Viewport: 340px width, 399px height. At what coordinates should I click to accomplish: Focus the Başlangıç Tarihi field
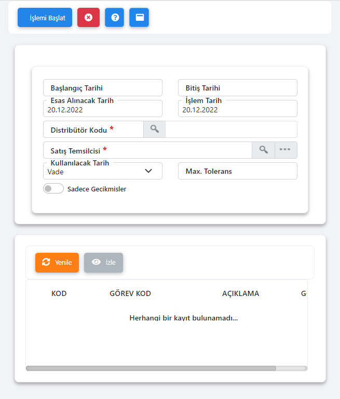[x=103, y=88]
